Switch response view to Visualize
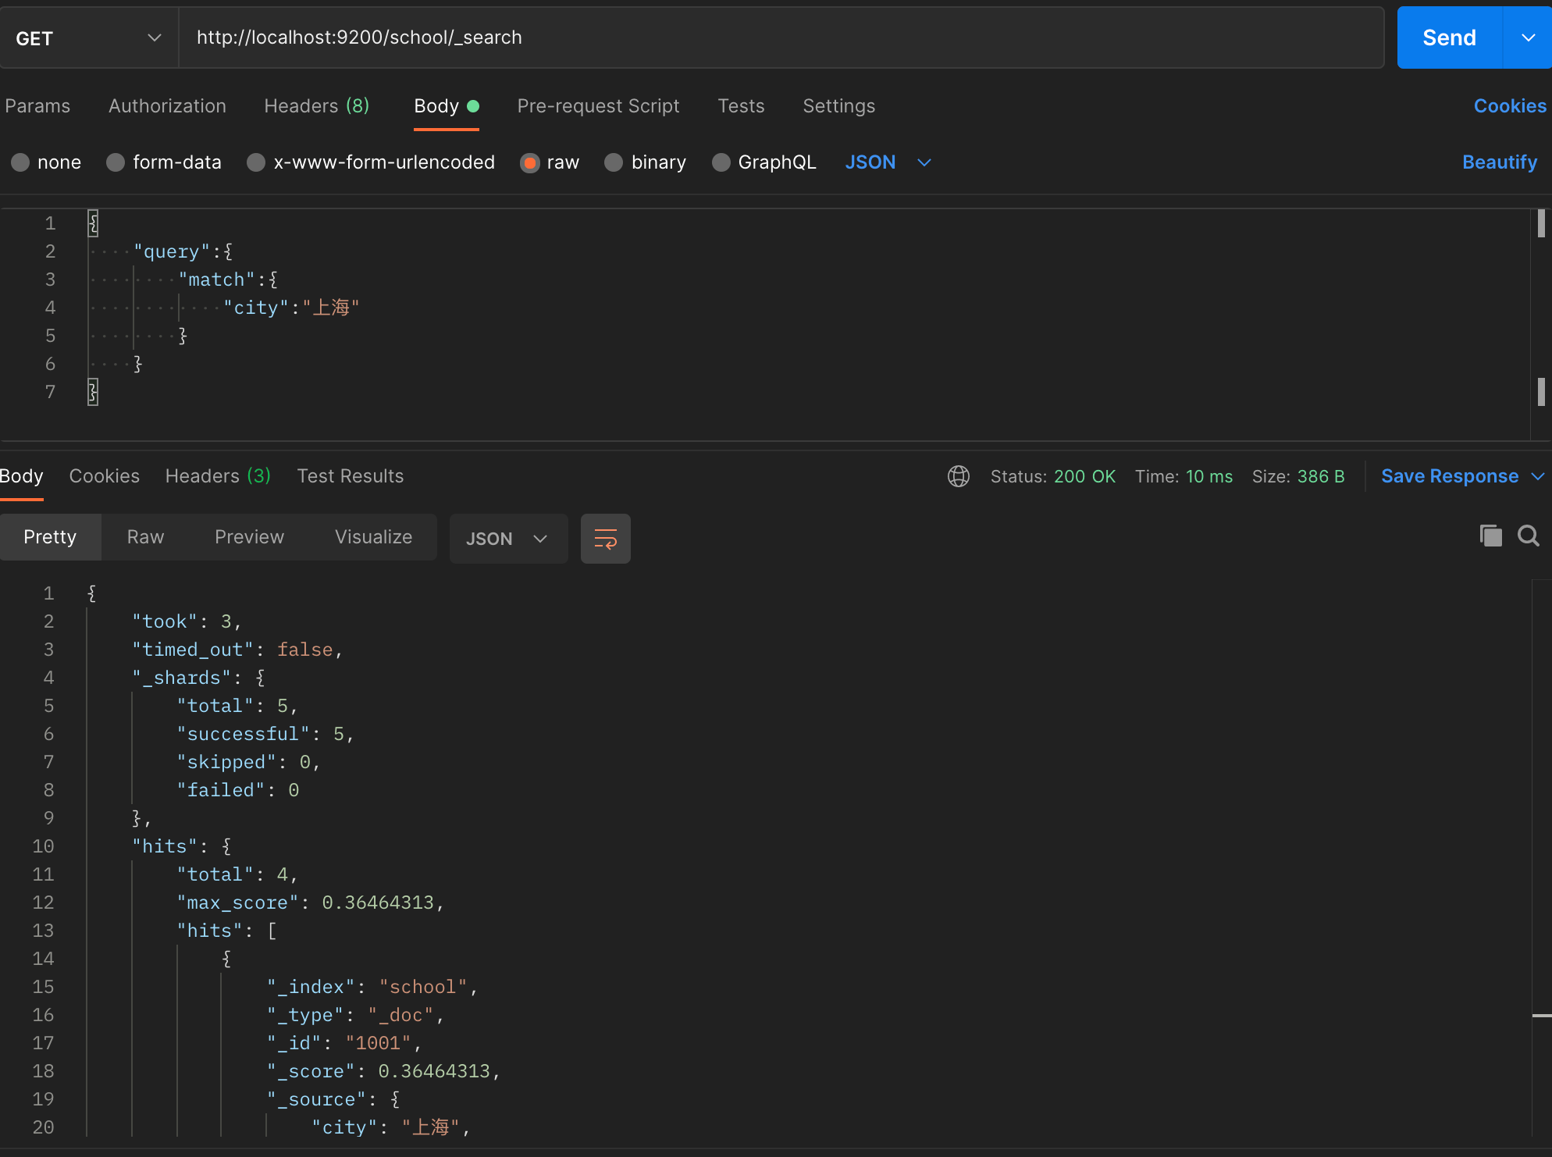 pos(374,537)
